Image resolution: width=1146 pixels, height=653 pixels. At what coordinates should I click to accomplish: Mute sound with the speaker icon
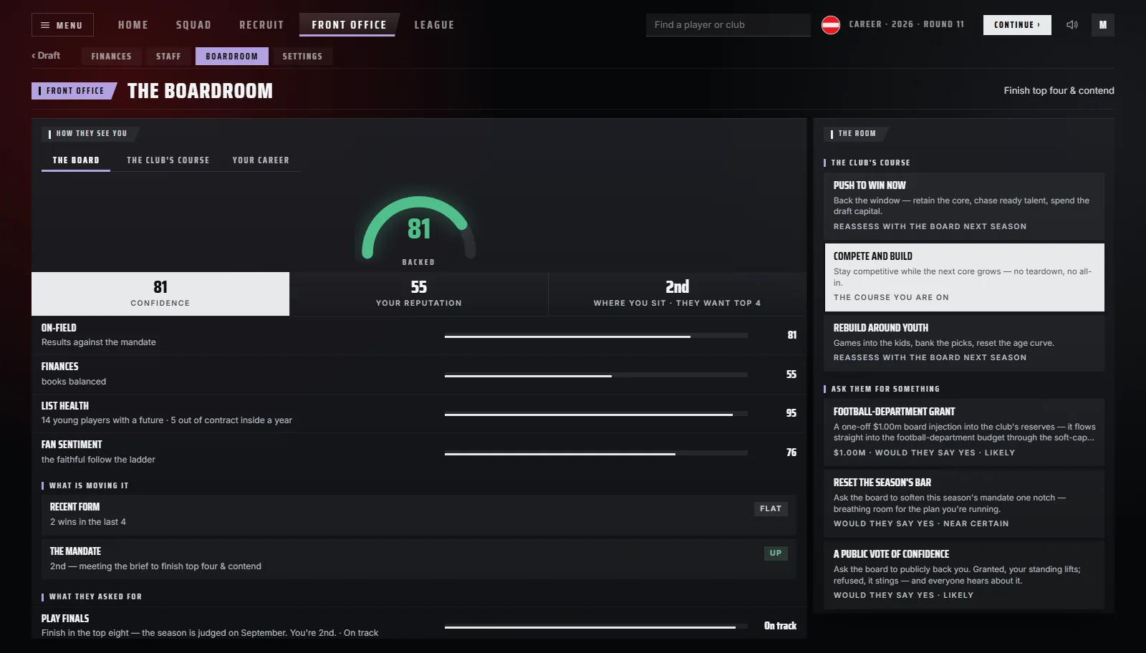(1072, 25)
